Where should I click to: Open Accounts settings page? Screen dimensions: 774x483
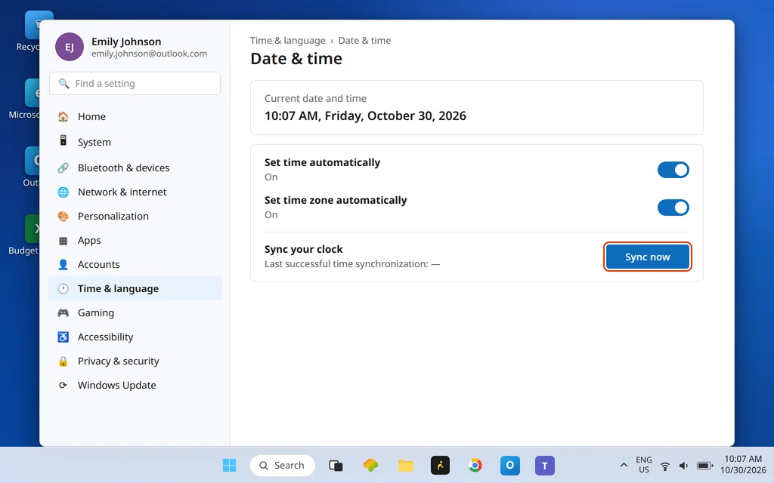coord(135,265)
